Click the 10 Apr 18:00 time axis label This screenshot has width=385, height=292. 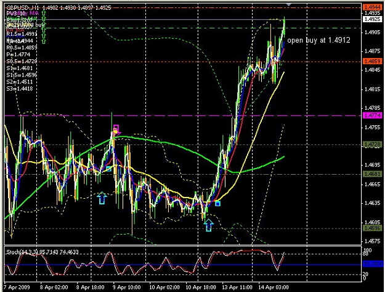(x=201, y=287)
